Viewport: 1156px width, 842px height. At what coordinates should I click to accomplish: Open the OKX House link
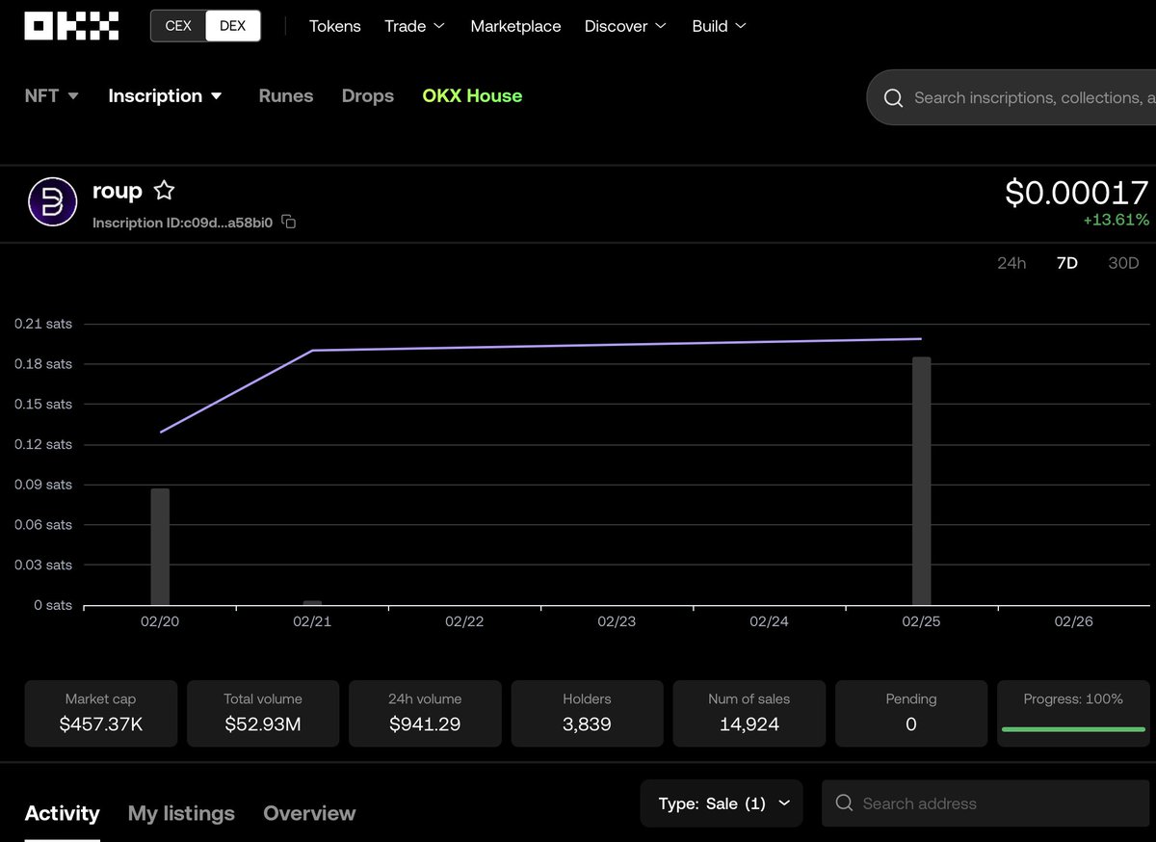[x=472, y=96]
